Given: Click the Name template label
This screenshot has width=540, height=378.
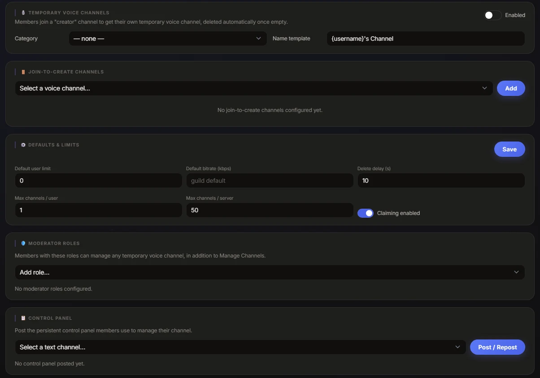Looking at the screenshot, I should point(292,39).
